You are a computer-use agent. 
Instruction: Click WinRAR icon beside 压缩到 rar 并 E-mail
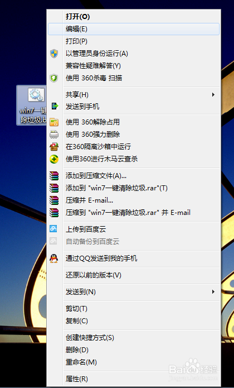(x=54, y=213)
